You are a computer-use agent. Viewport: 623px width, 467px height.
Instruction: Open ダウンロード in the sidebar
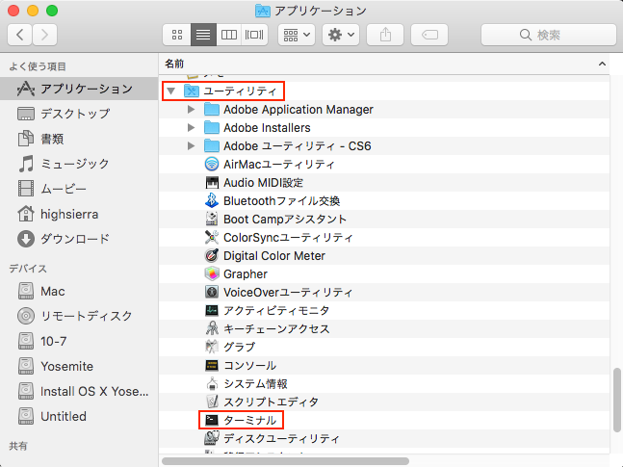pos(79,239)
